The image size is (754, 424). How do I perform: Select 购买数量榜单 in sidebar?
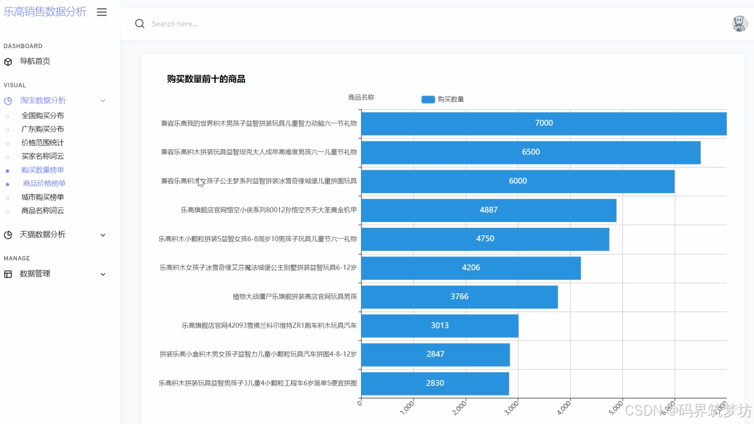click(43, 170)
